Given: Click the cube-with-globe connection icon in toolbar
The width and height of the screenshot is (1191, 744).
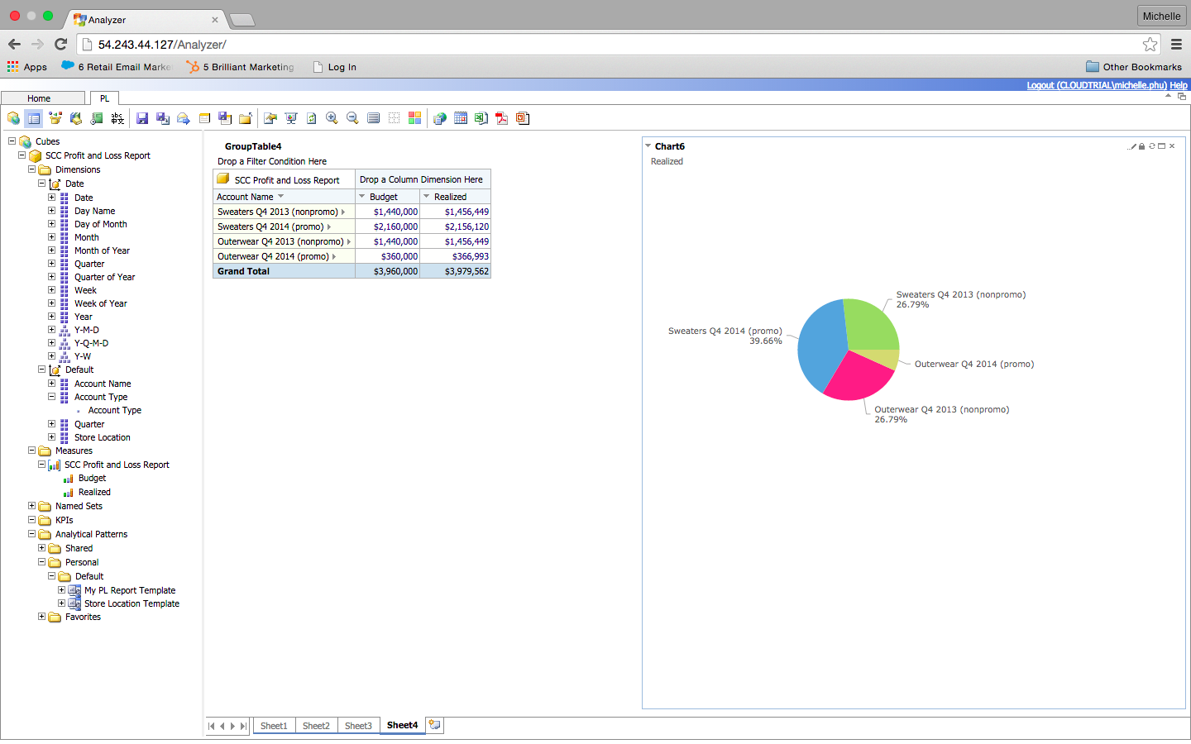Looking at the screenshot, I should [x=13, y=118].
